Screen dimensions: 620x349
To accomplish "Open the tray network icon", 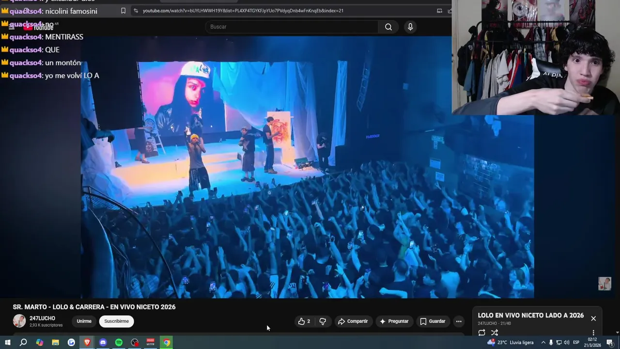I will pos(558,343).
